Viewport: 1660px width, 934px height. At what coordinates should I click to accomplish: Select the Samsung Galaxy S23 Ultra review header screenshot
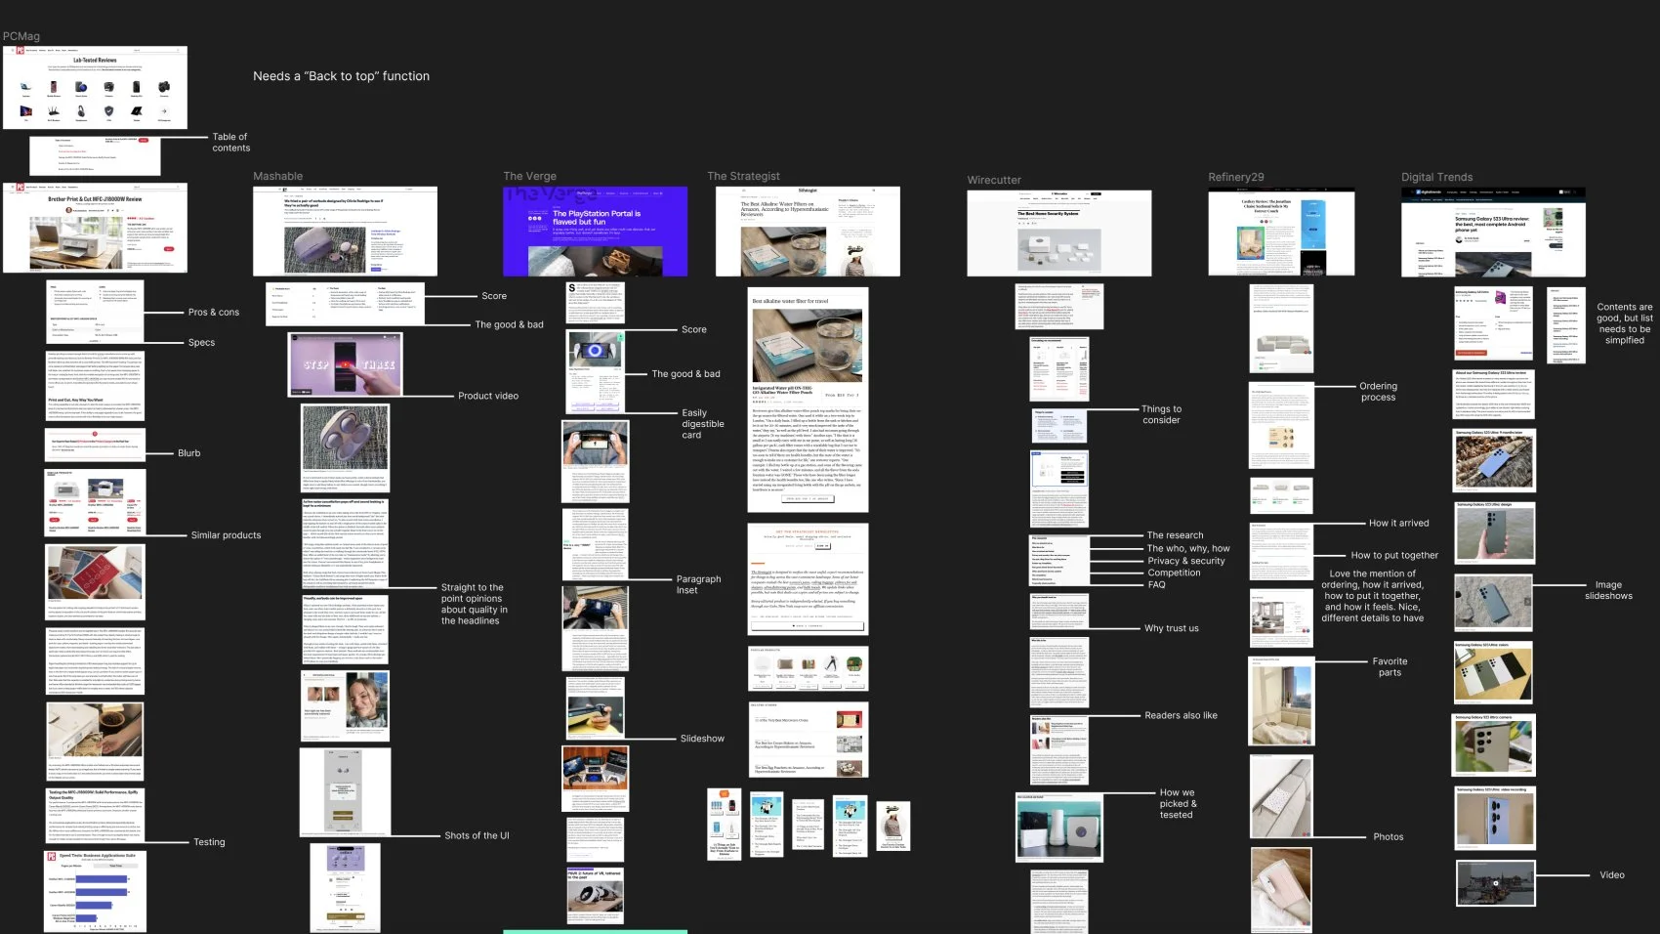coord(1493,232)
